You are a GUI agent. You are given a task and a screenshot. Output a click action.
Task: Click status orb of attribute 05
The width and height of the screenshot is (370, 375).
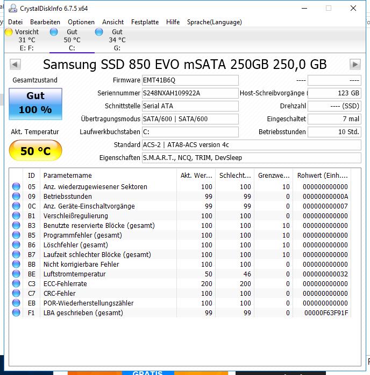point(16,186)
